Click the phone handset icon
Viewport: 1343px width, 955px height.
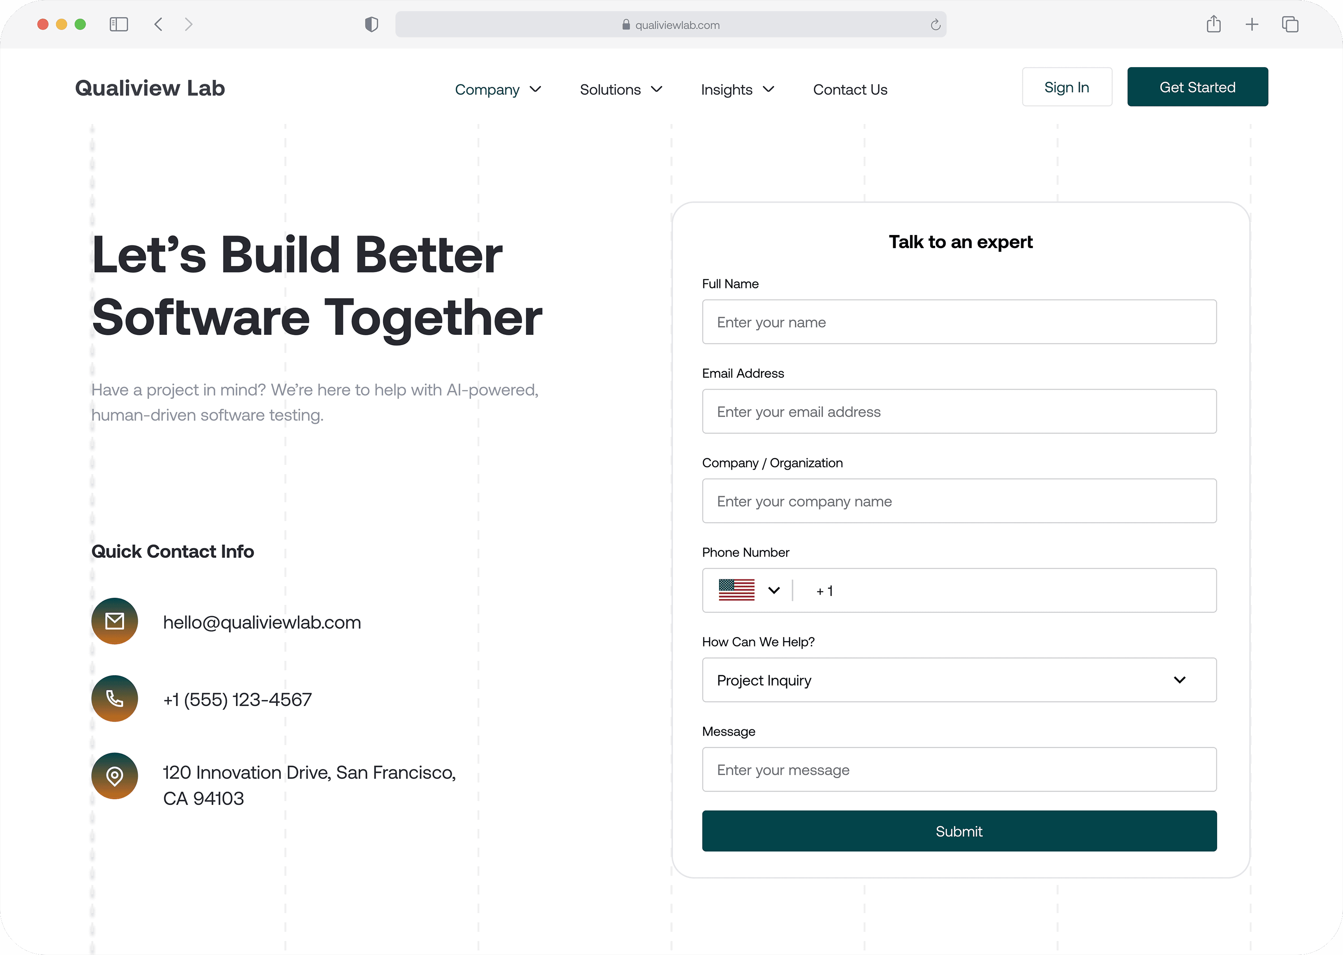pyautogui.click(x=115, y=698)
